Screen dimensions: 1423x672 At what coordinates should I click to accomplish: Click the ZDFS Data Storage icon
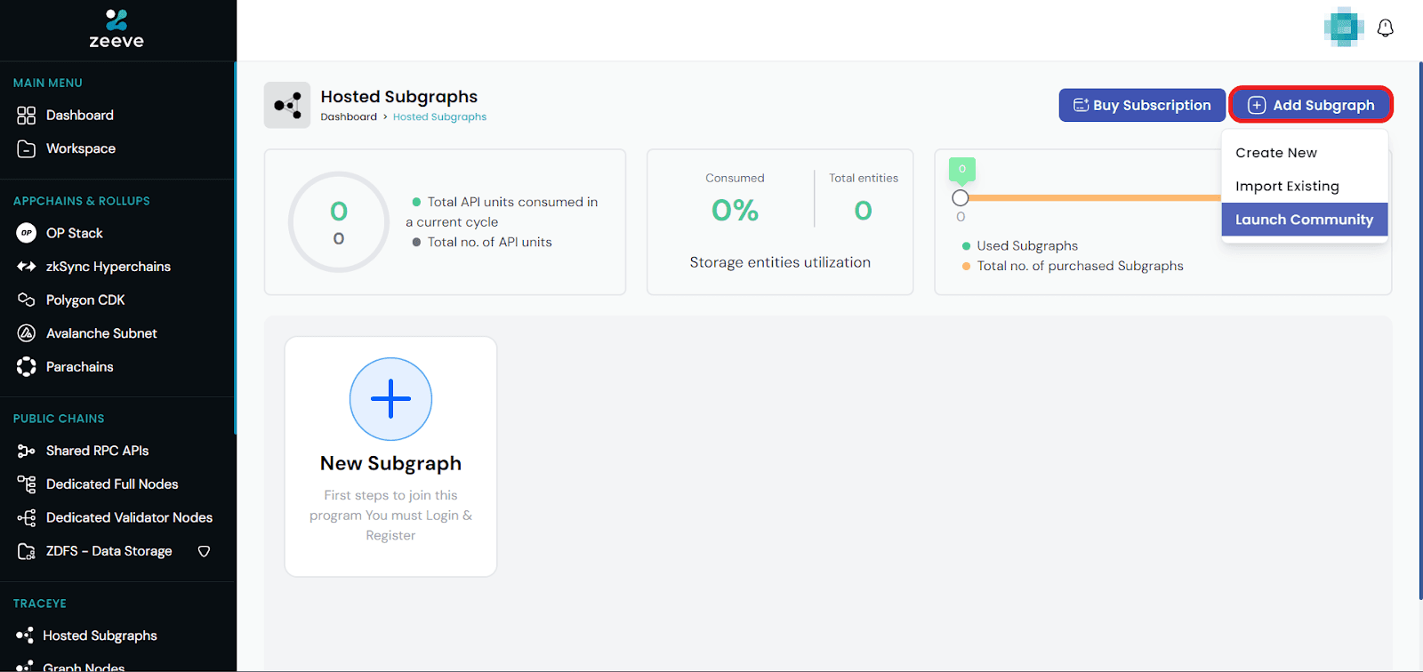pyautogui.click(x=27, y=551)
